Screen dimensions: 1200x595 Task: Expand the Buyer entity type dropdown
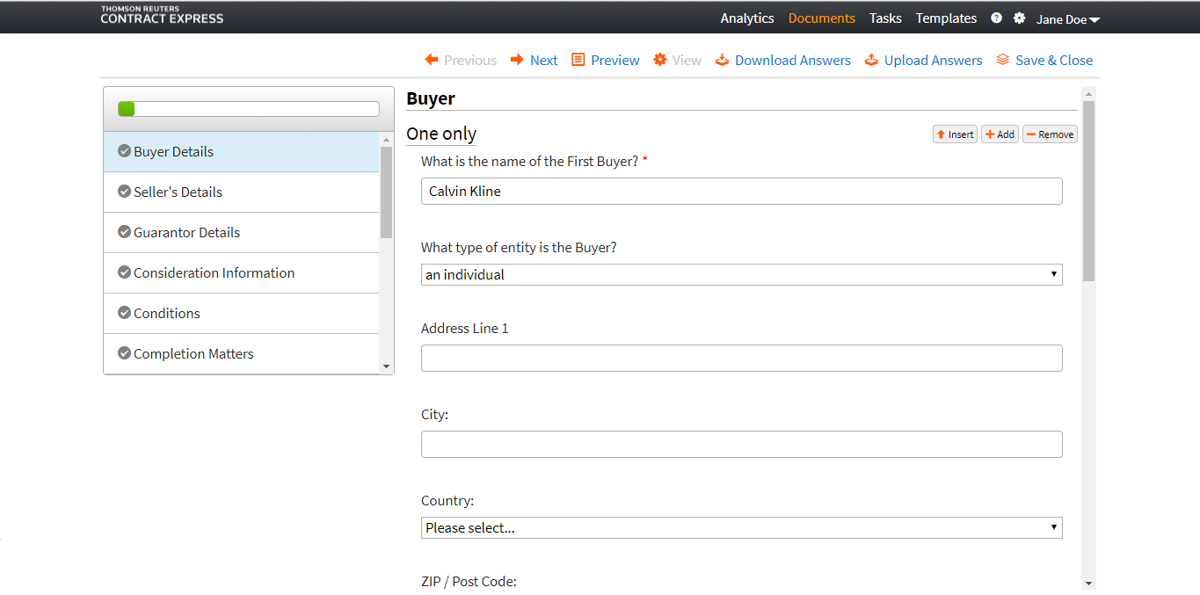tap(741, 275)
